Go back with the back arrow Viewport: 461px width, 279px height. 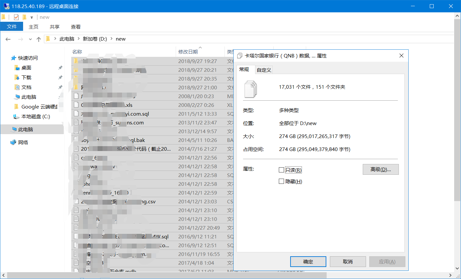(8, 39)
